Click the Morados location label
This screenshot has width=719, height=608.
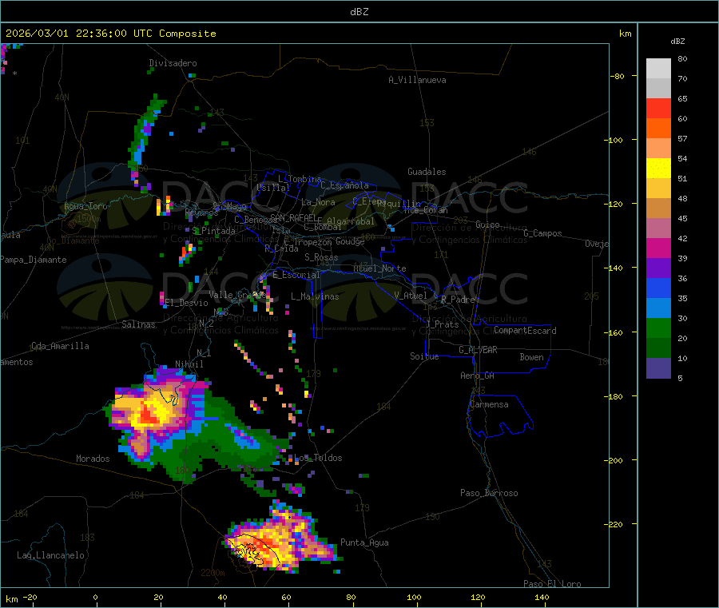tap(93, 459)
